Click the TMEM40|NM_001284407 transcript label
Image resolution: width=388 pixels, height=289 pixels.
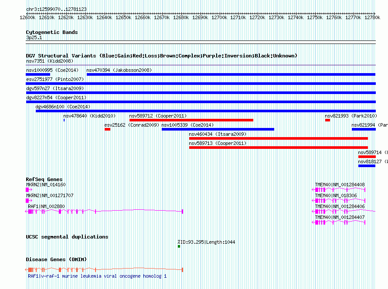[340, 217]
